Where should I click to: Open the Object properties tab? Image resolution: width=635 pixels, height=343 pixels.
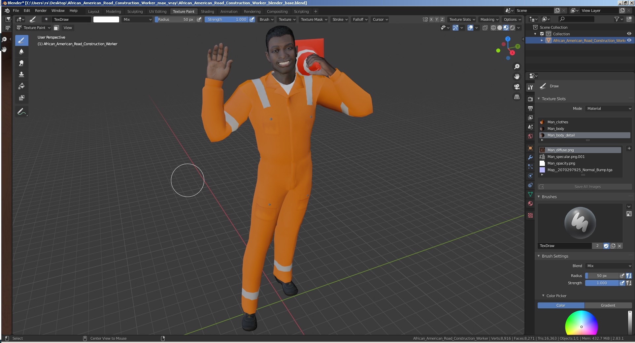pyautogui.click(x=530, y=148)
